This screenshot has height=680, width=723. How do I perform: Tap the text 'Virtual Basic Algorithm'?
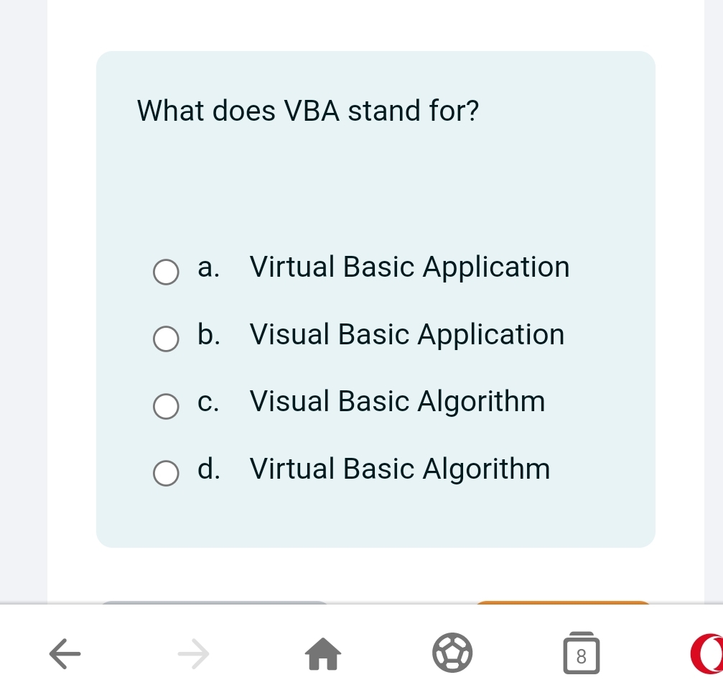[x=399, y=468]
